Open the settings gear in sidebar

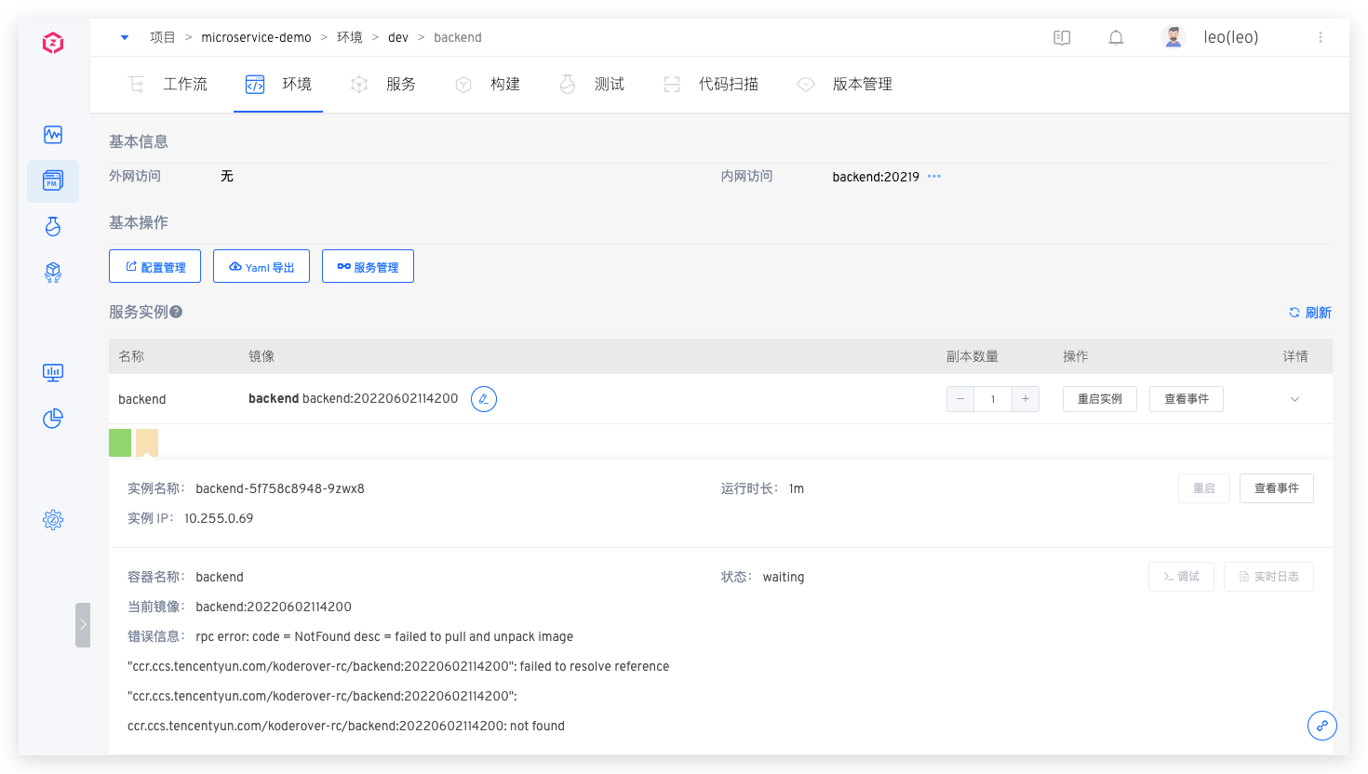pos(53,520)
